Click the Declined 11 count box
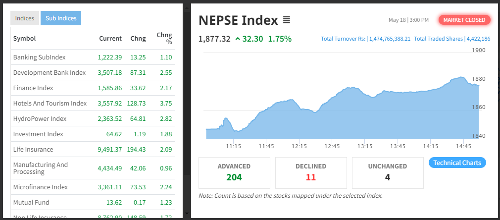The width and height of the screenshot is (500, 220). (x=311, y=172)
